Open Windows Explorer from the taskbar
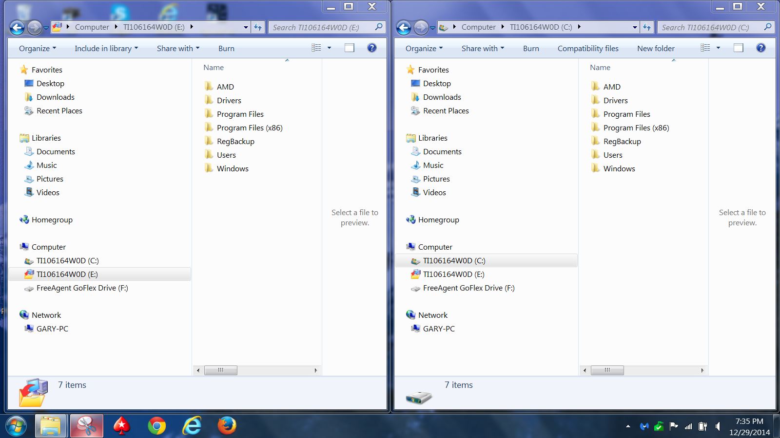Image resolution: width=780 pixels, height=438 pixels. coord(51,426)
